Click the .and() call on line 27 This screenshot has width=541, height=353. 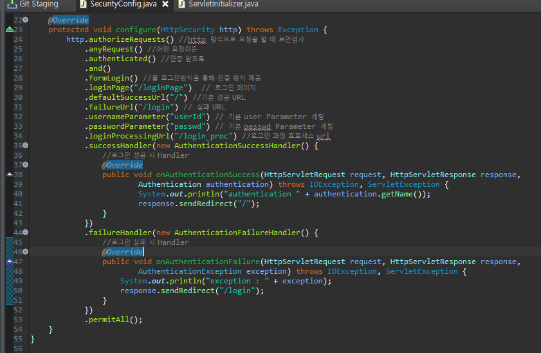98,69
